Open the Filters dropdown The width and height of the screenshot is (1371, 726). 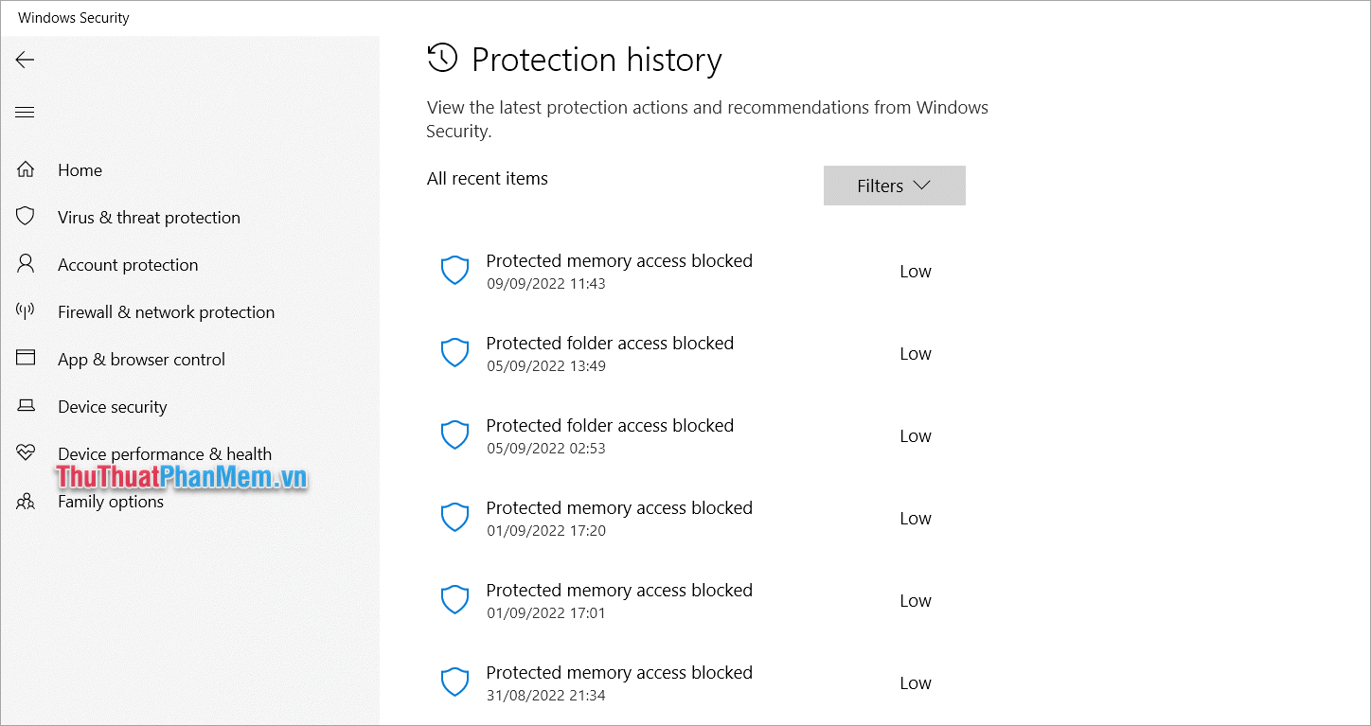tap(894, 185)
